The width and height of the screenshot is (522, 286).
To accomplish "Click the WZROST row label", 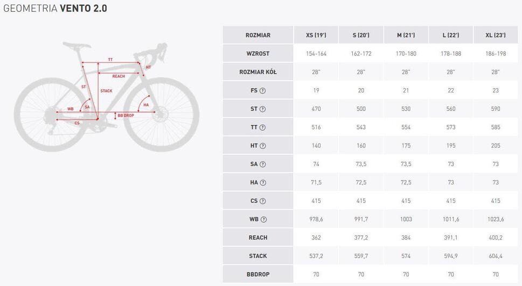I will pyautogui.click(x=258, y=53).
